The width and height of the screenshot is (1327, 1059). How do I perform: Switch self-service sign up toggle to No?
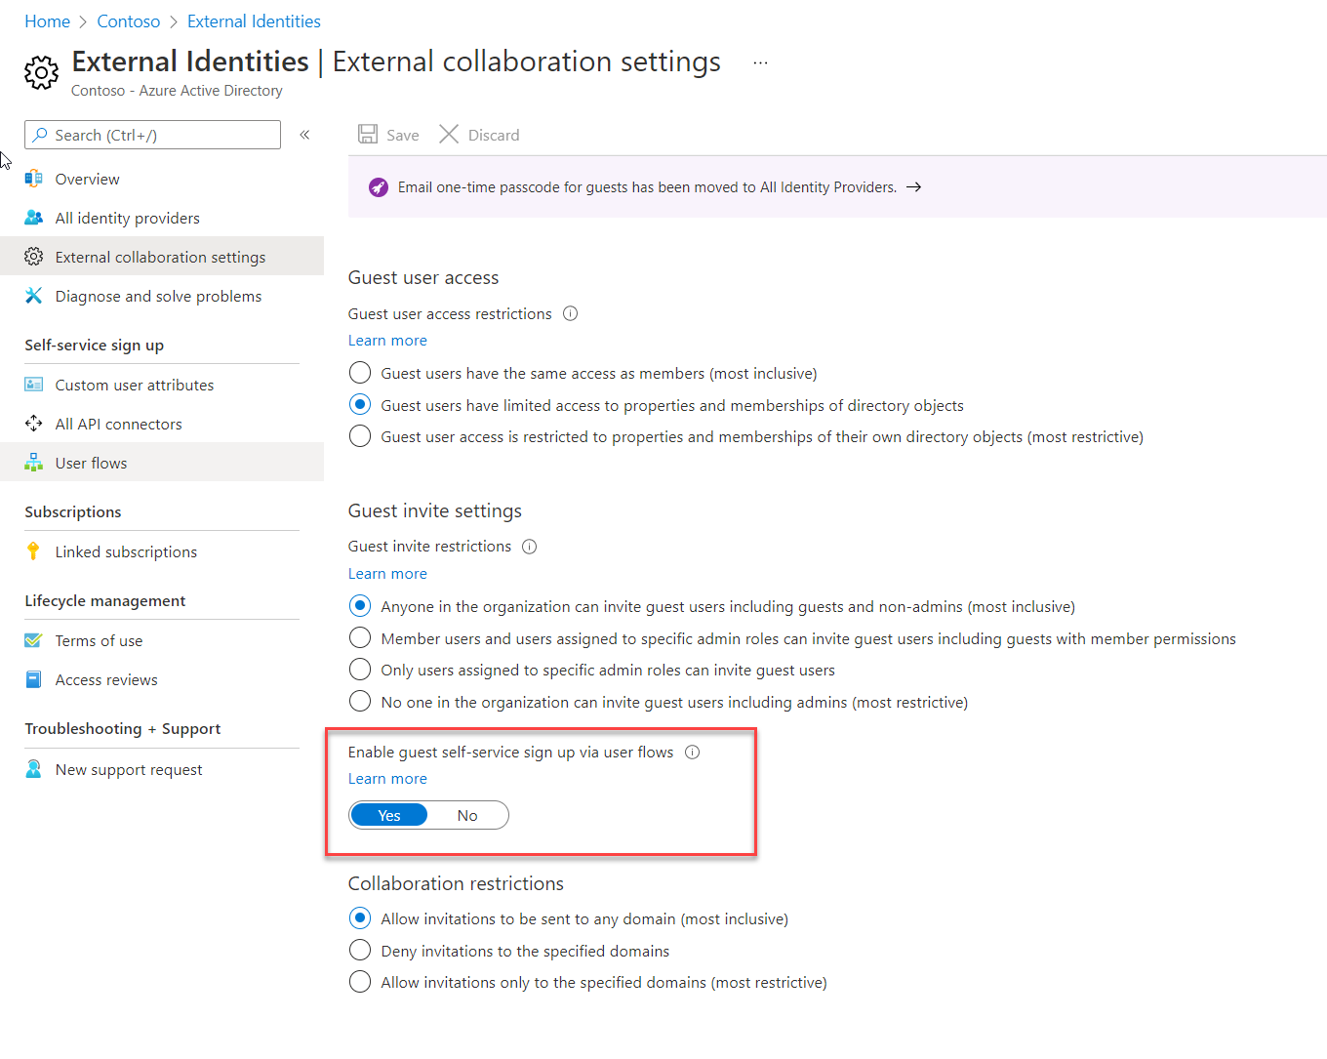(467, 815)
